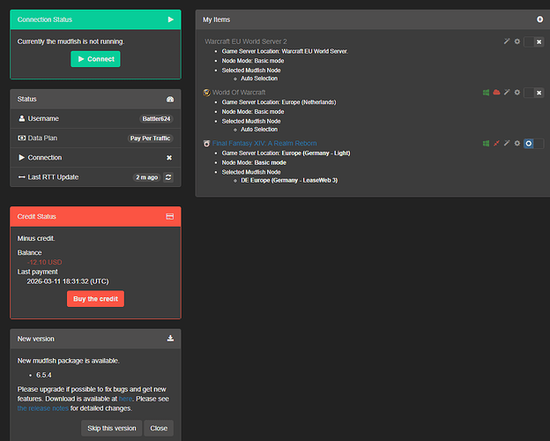
Task: Click the '2 m ago' badge
Action: [x=146, y=177]
